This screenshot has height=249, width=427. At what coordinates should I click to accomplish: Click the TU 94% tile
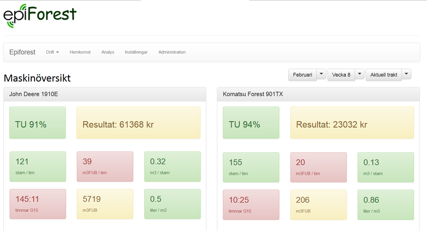pyautogui.click(x=251, y=123)
